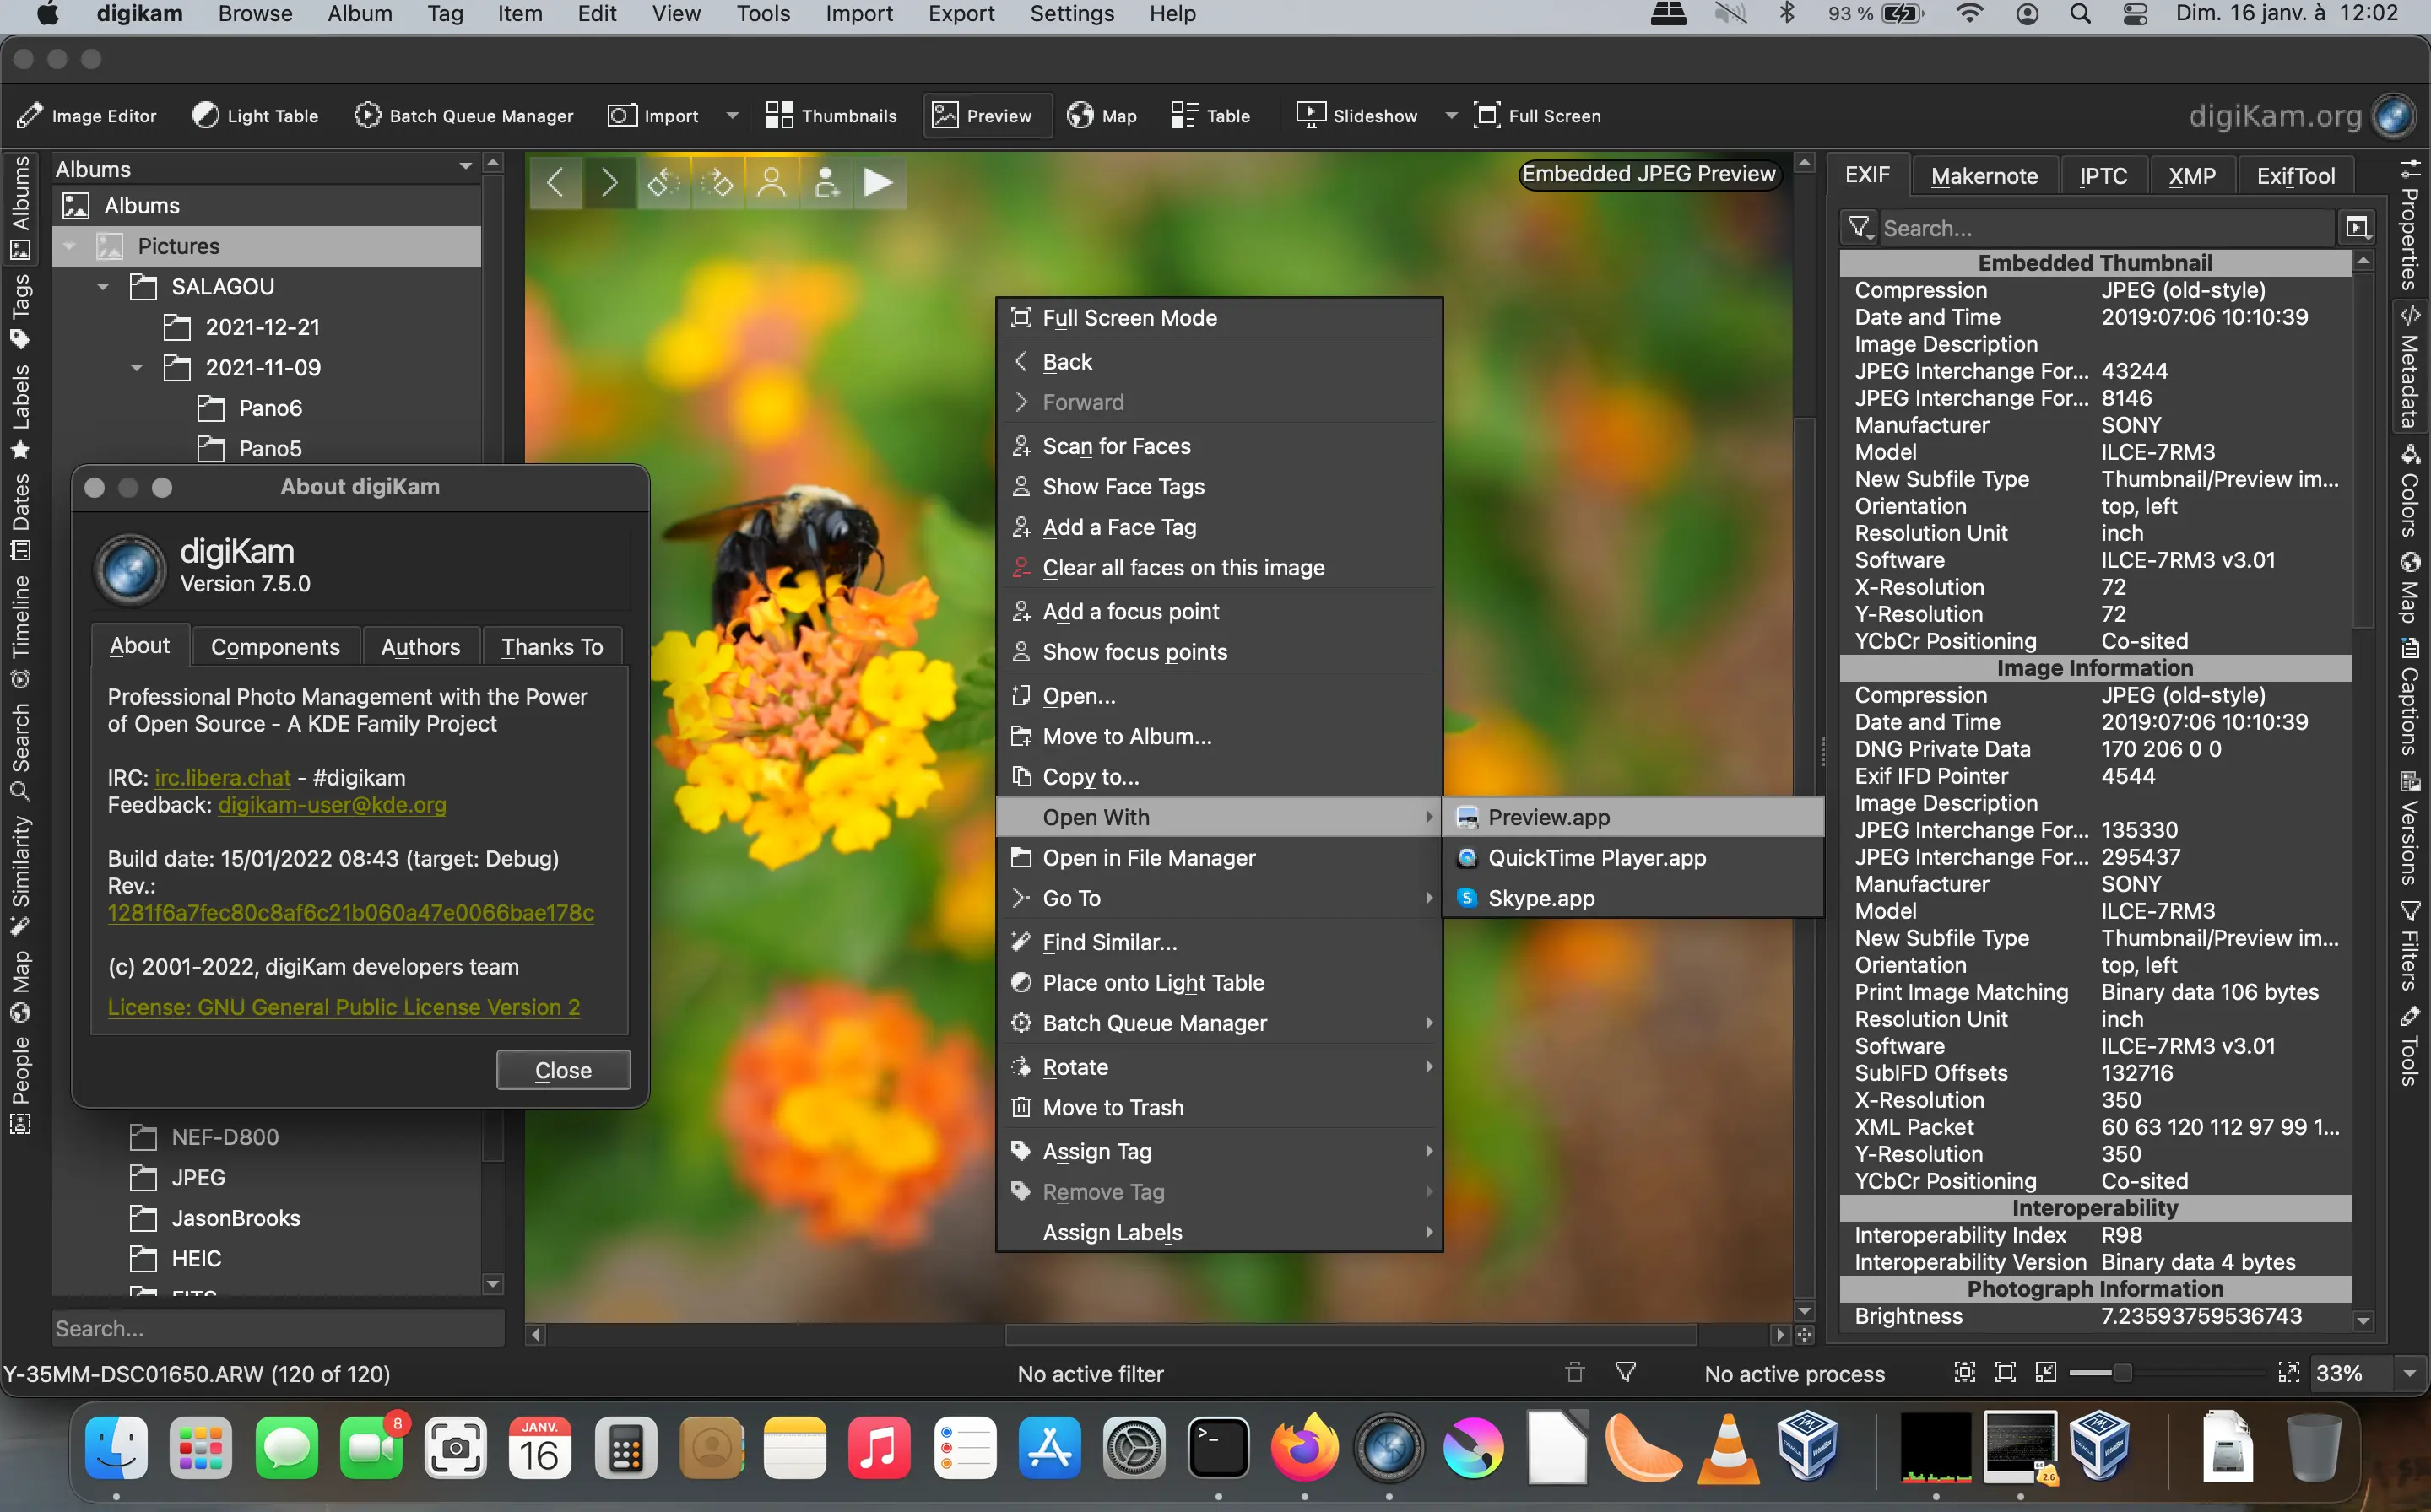Rotate the image left using the preview toolbar
The height and width of the screenshot is (1512, 2431).
663,182
